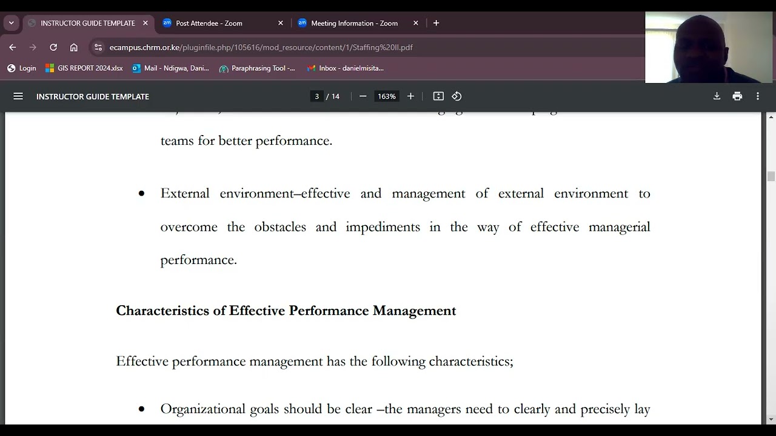View site information icon in address bar

pos(98,47)
